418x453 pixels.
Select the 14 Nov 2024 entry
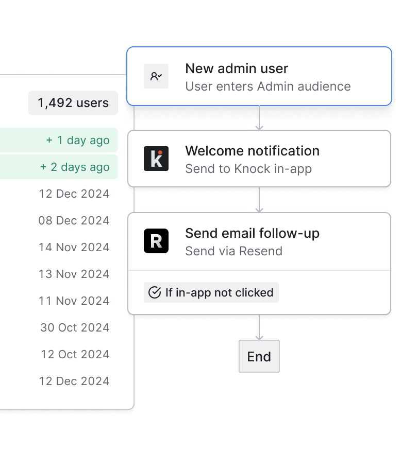click(74, 248)
